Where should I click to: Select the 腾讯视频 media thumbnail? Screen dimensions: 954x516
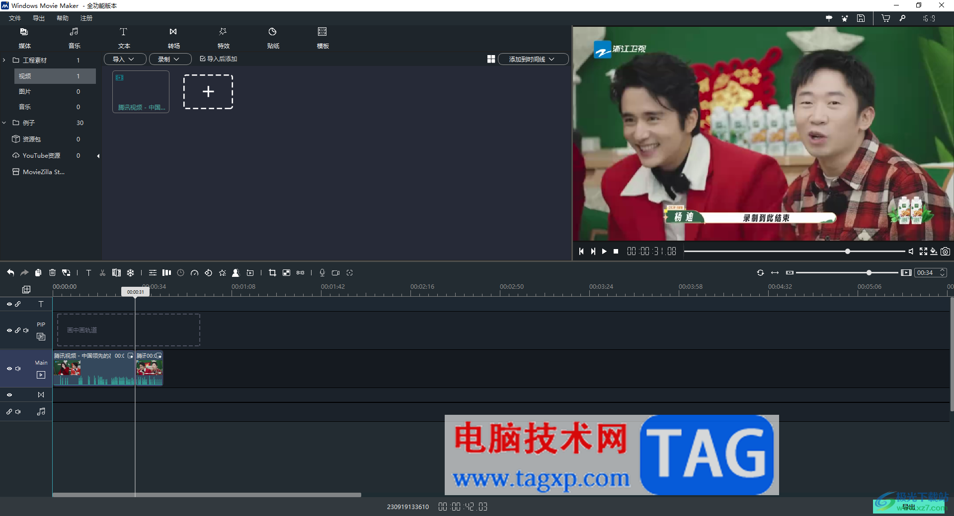[141, 92]
